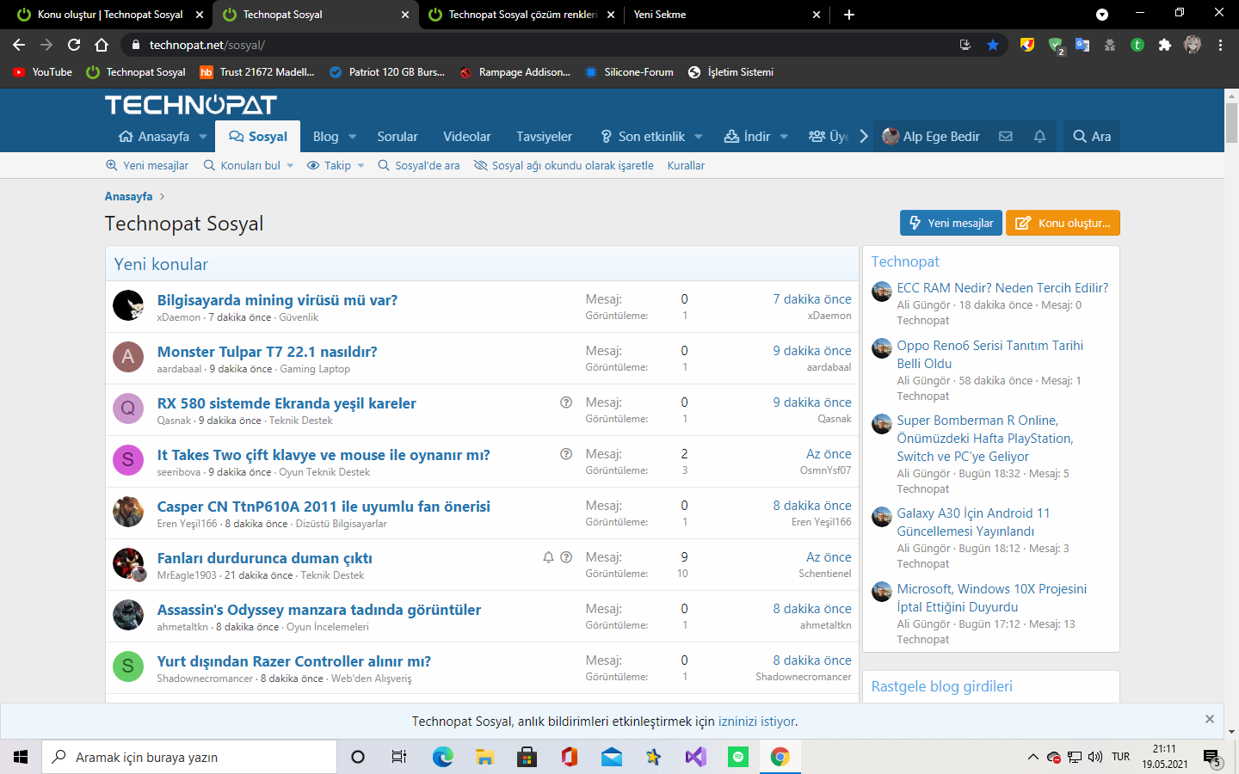Screen dimensions: 1239x774
Task: Click the izninizi istiyor permission link
Action: [x=758, y=722]
